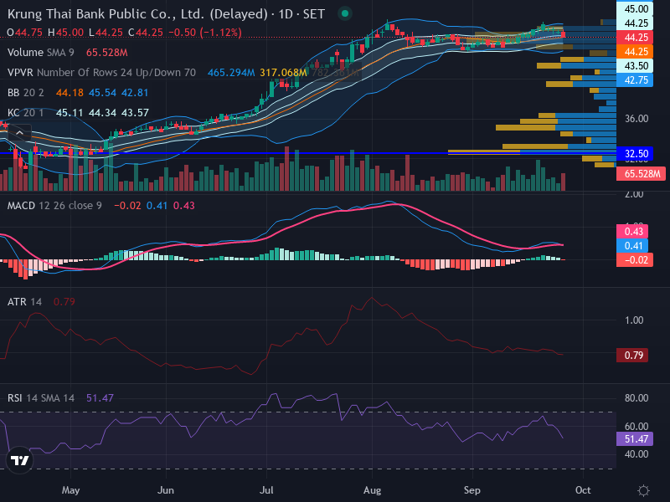Select the ATR 14 indicator legend
The width and height of the screenshot is (670, 502).
pyautogui.click(x=24, y=302)
